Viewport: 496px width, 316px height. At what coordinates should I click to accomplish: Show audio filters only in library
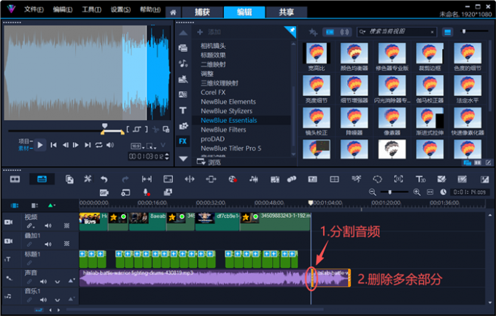click(x=344, y=32)
